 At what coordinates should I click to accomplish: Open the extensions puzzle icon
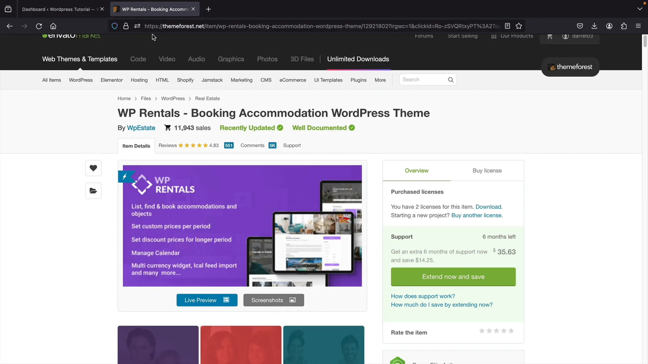[x=624, y=26]
